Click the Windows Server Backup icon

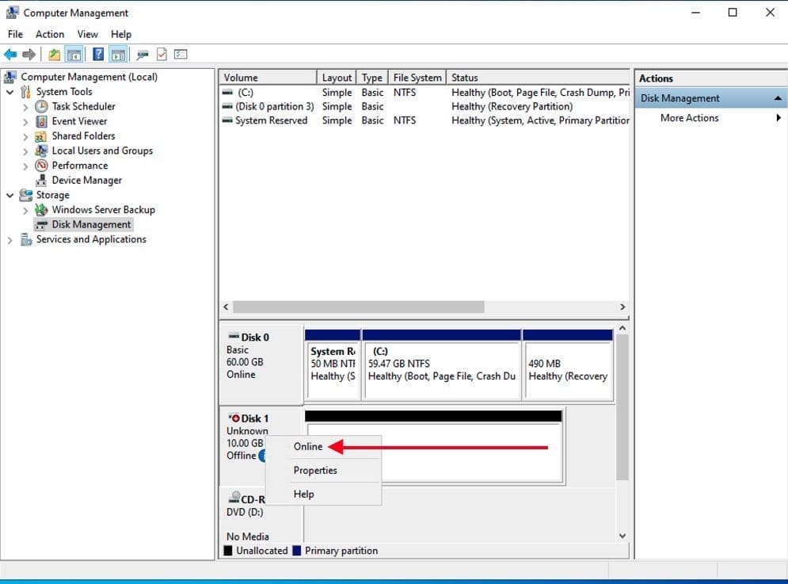point(42,210)
